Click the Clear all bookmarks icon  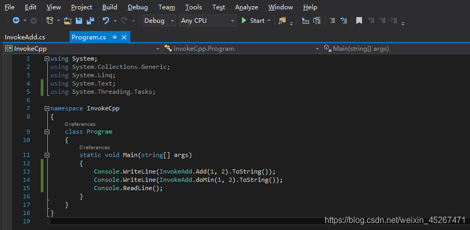[394, 21]
